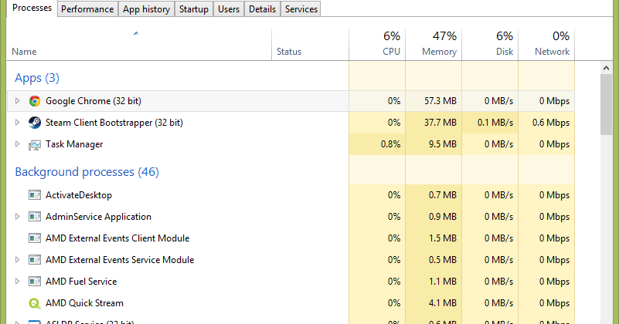Click the AMD External Events Client Module icon
The width and height of the screenshot is (619, 324).
[x=34, y=238]
